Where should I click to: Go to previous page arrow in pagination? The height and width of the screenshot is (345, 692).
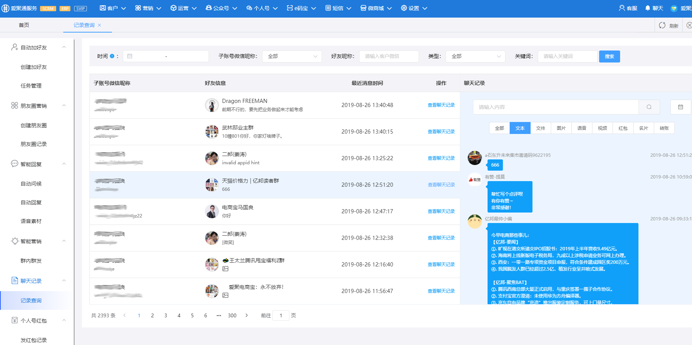pyautogui.click(x=125, y=315)
